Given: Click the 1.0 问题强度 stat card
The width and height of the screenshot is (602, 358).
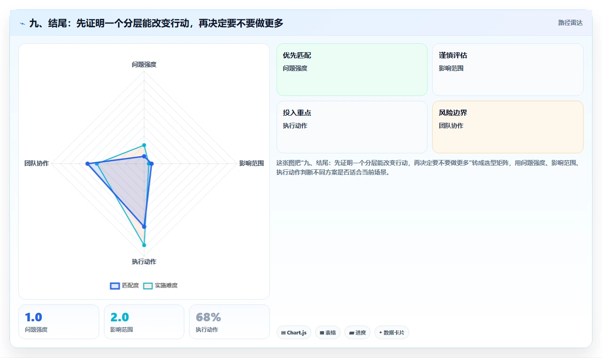Looking at the screenshot, I should tap(59, 322).
